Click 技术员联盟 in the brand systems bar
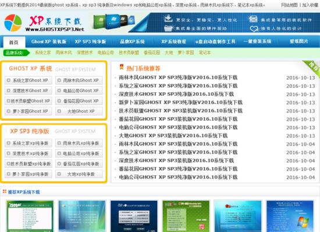Viewport: 320px width, 232px height. click(129, 53)
